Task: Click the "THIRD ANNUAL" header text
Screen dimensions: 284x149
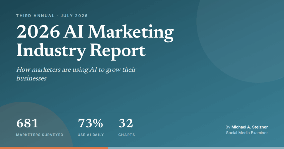Action: pyautogui.click(x=35, y=16)
